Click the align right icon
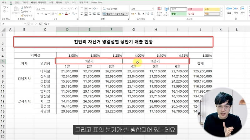The width and height of the screenshot is (250, 140). click(x=90, y=14)
